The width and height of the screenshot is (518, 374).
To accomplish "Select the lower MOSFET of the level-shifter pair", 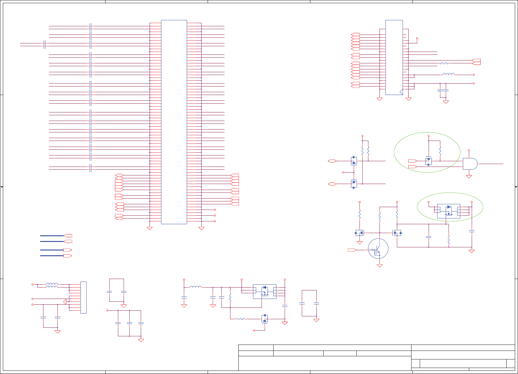I will click(x=354, y=184).
